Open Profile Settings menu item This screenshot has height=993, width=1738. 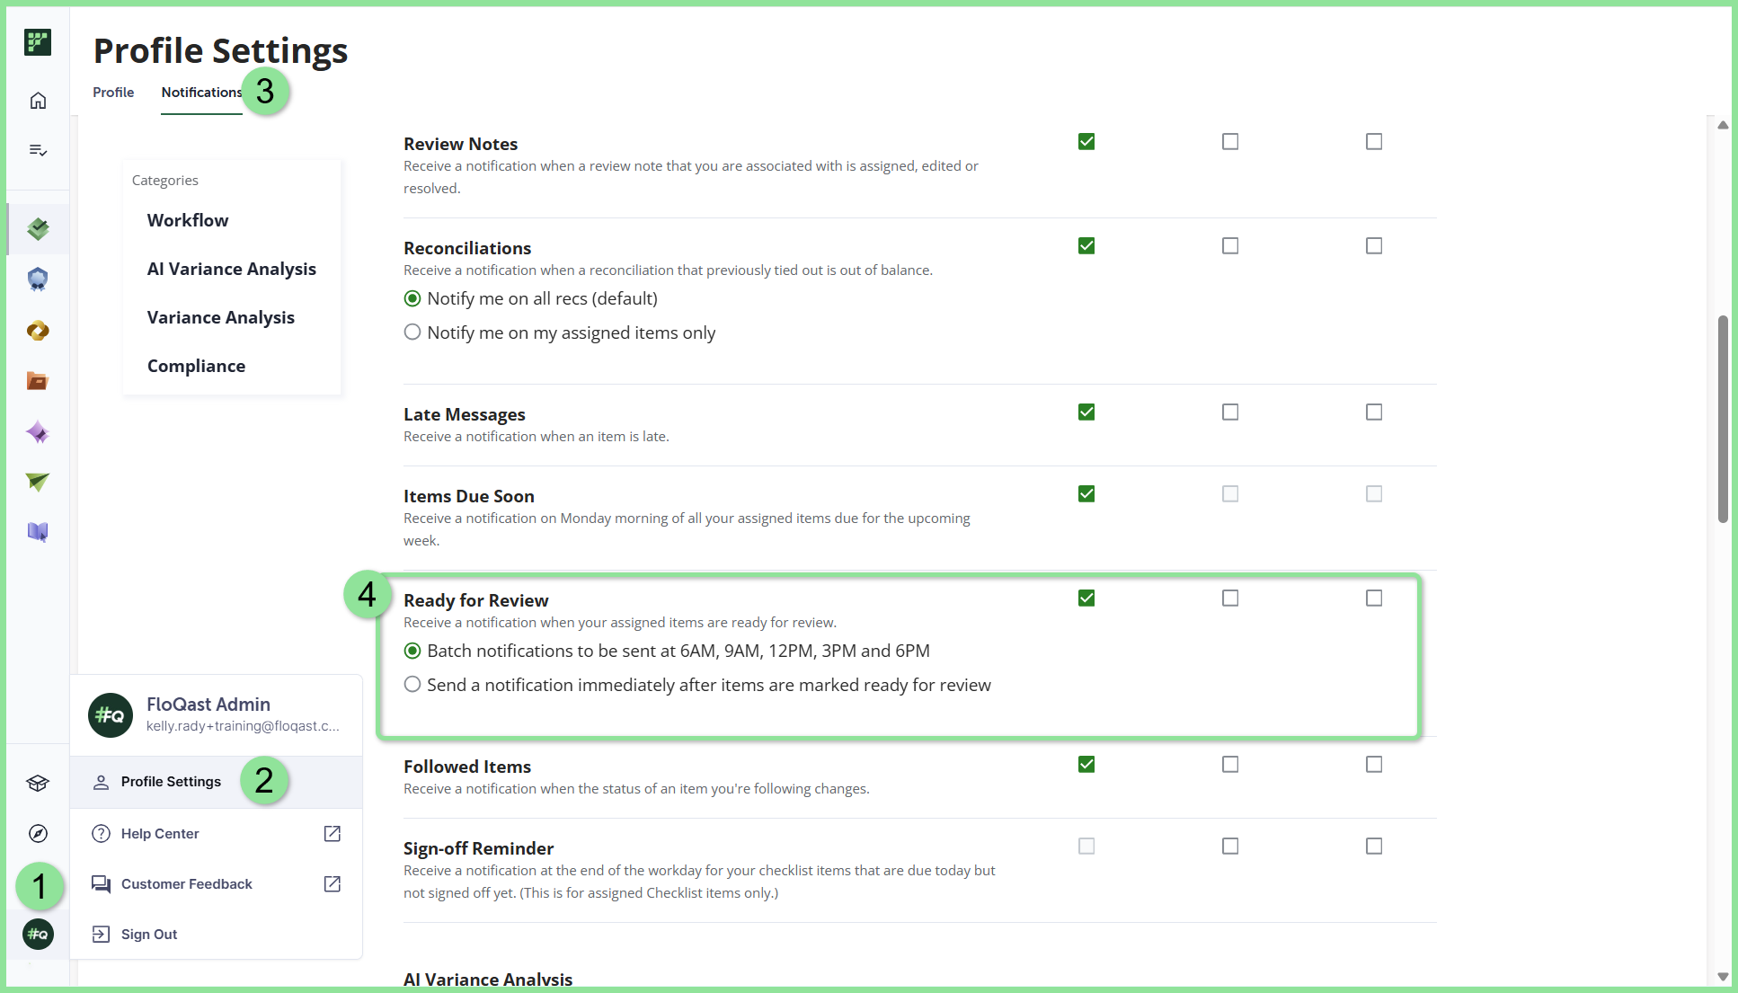tap(217, 782)
